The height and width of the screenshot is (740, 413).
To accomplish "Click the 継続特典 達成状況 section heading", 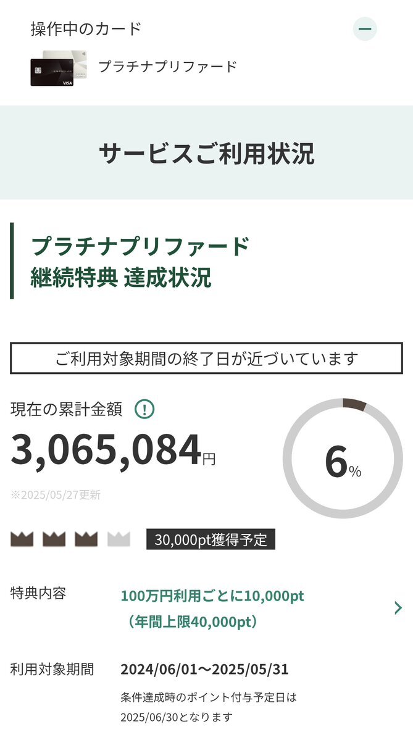I will [x=121, y=277].
